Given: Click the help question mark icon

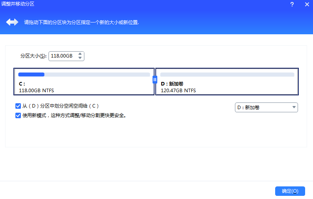Looking at the screenshot, I should pos(292,4).
